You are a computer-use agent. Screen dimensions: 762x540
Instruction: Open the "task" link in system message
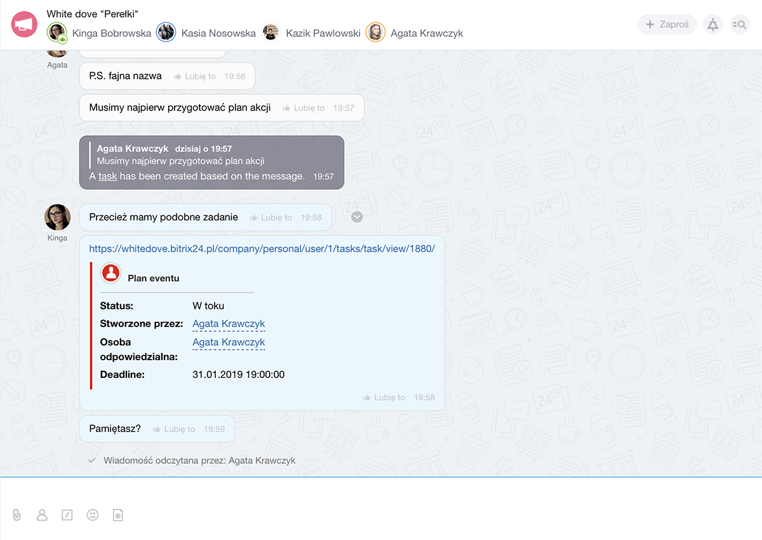(107, 176)
